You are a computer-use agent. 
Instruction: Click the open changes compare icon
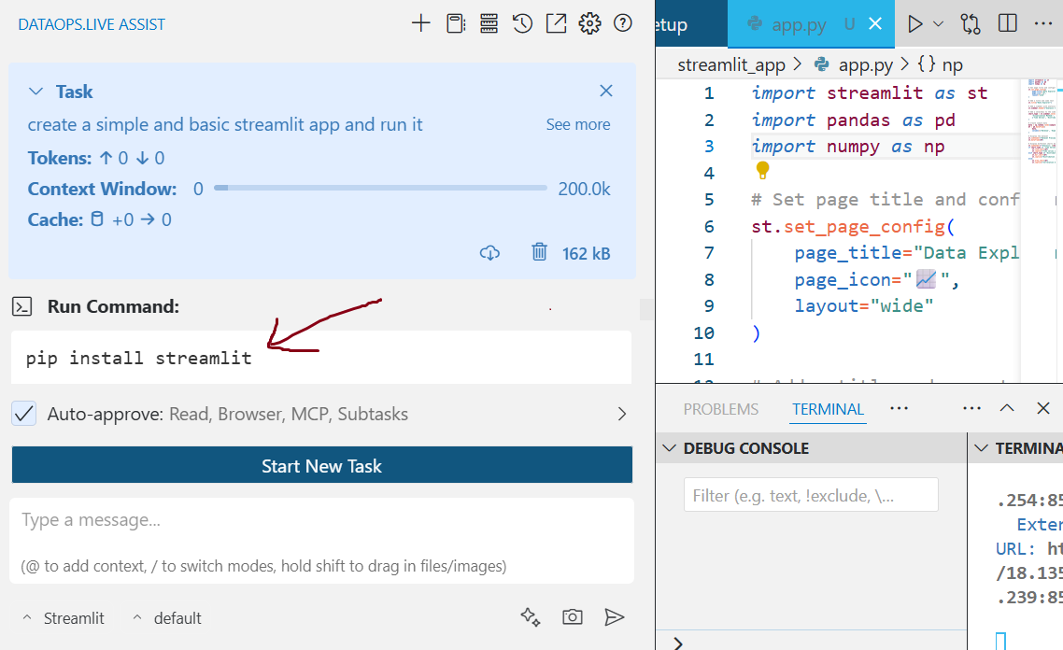971,23
